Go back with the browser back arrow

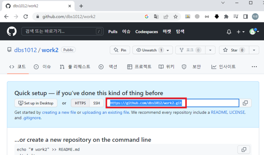click(x=6, y=17)
